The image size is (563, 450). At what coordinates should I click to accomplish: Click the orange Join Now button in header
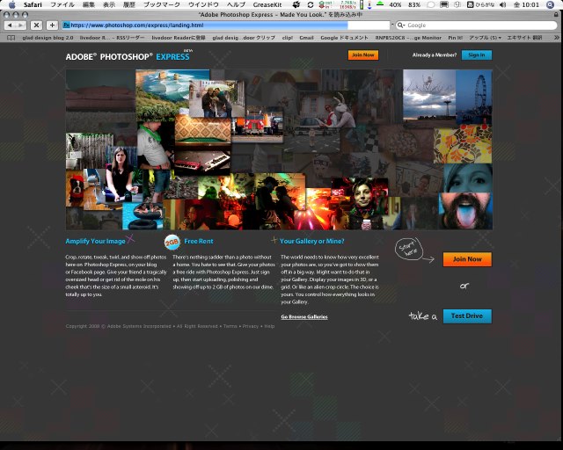point(362,54)
